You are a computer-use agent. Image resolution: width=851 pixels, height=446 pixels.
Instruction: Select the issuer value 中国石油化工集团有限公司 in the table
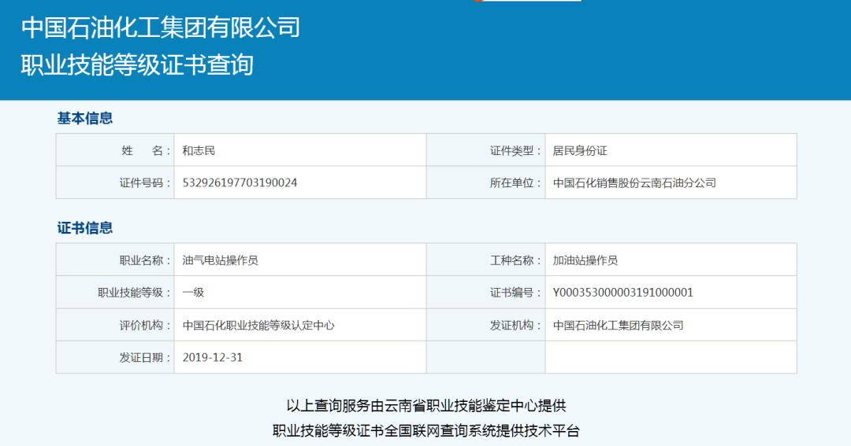pos(619,325)
